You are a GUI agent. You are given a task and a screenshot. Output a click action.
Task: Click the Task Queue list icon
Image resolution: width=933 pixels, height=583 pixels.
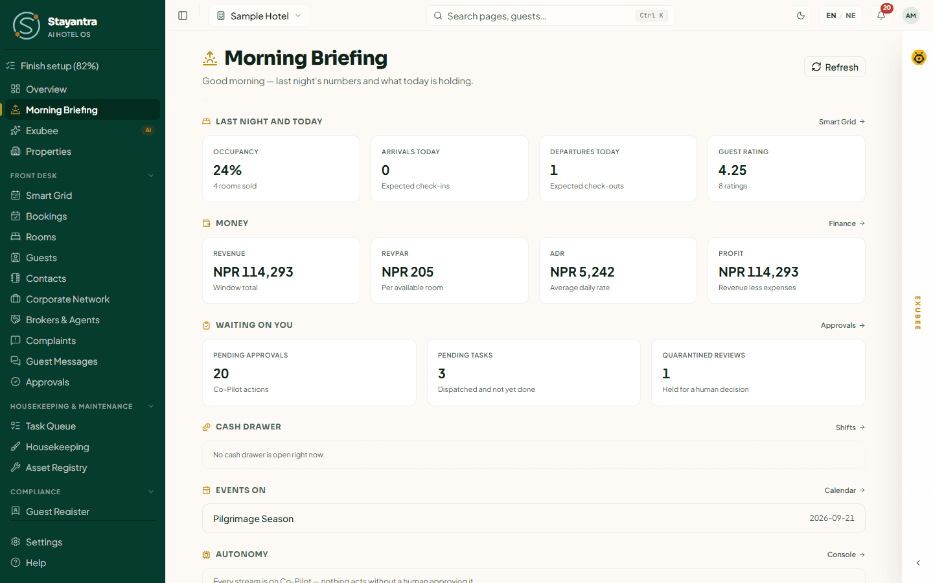pyautogui.click(x=16, y=426)
